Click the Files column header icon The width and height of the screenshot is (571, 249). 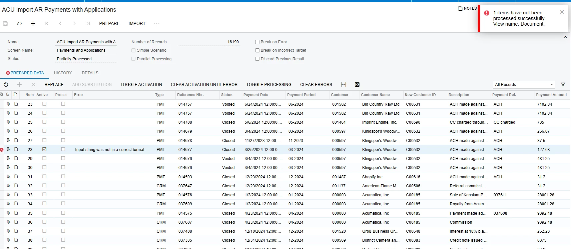8,95
